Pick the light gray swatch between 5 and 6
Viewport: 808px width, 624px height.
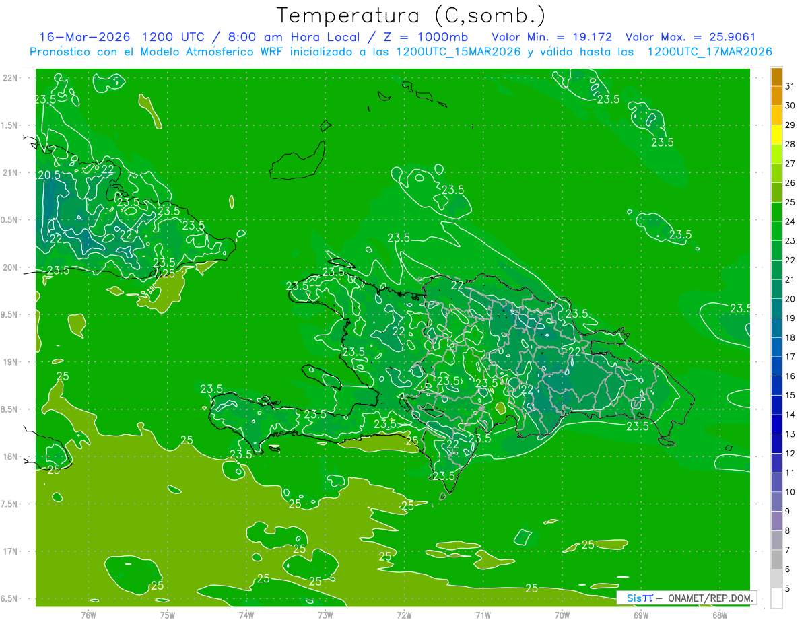[776, 579]
